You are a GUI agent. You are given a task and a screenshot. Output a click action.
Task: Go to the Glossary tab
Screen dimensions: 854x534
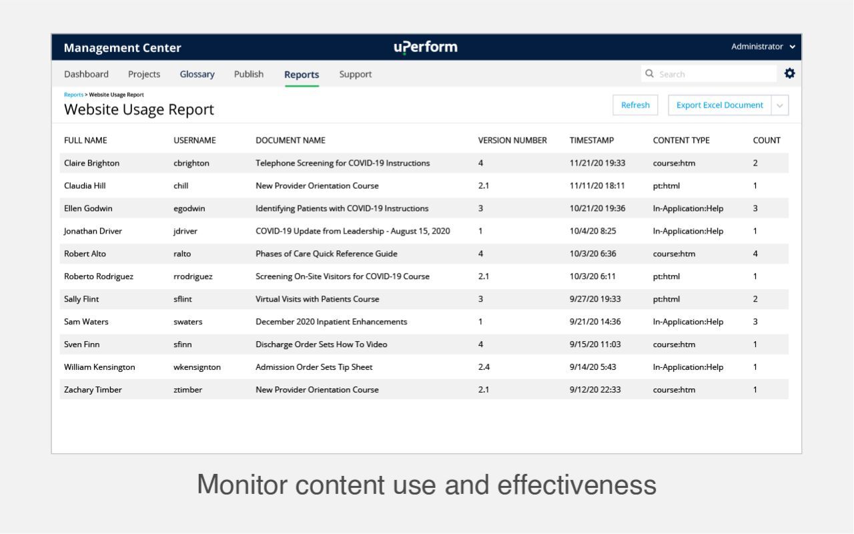(197, 74)
